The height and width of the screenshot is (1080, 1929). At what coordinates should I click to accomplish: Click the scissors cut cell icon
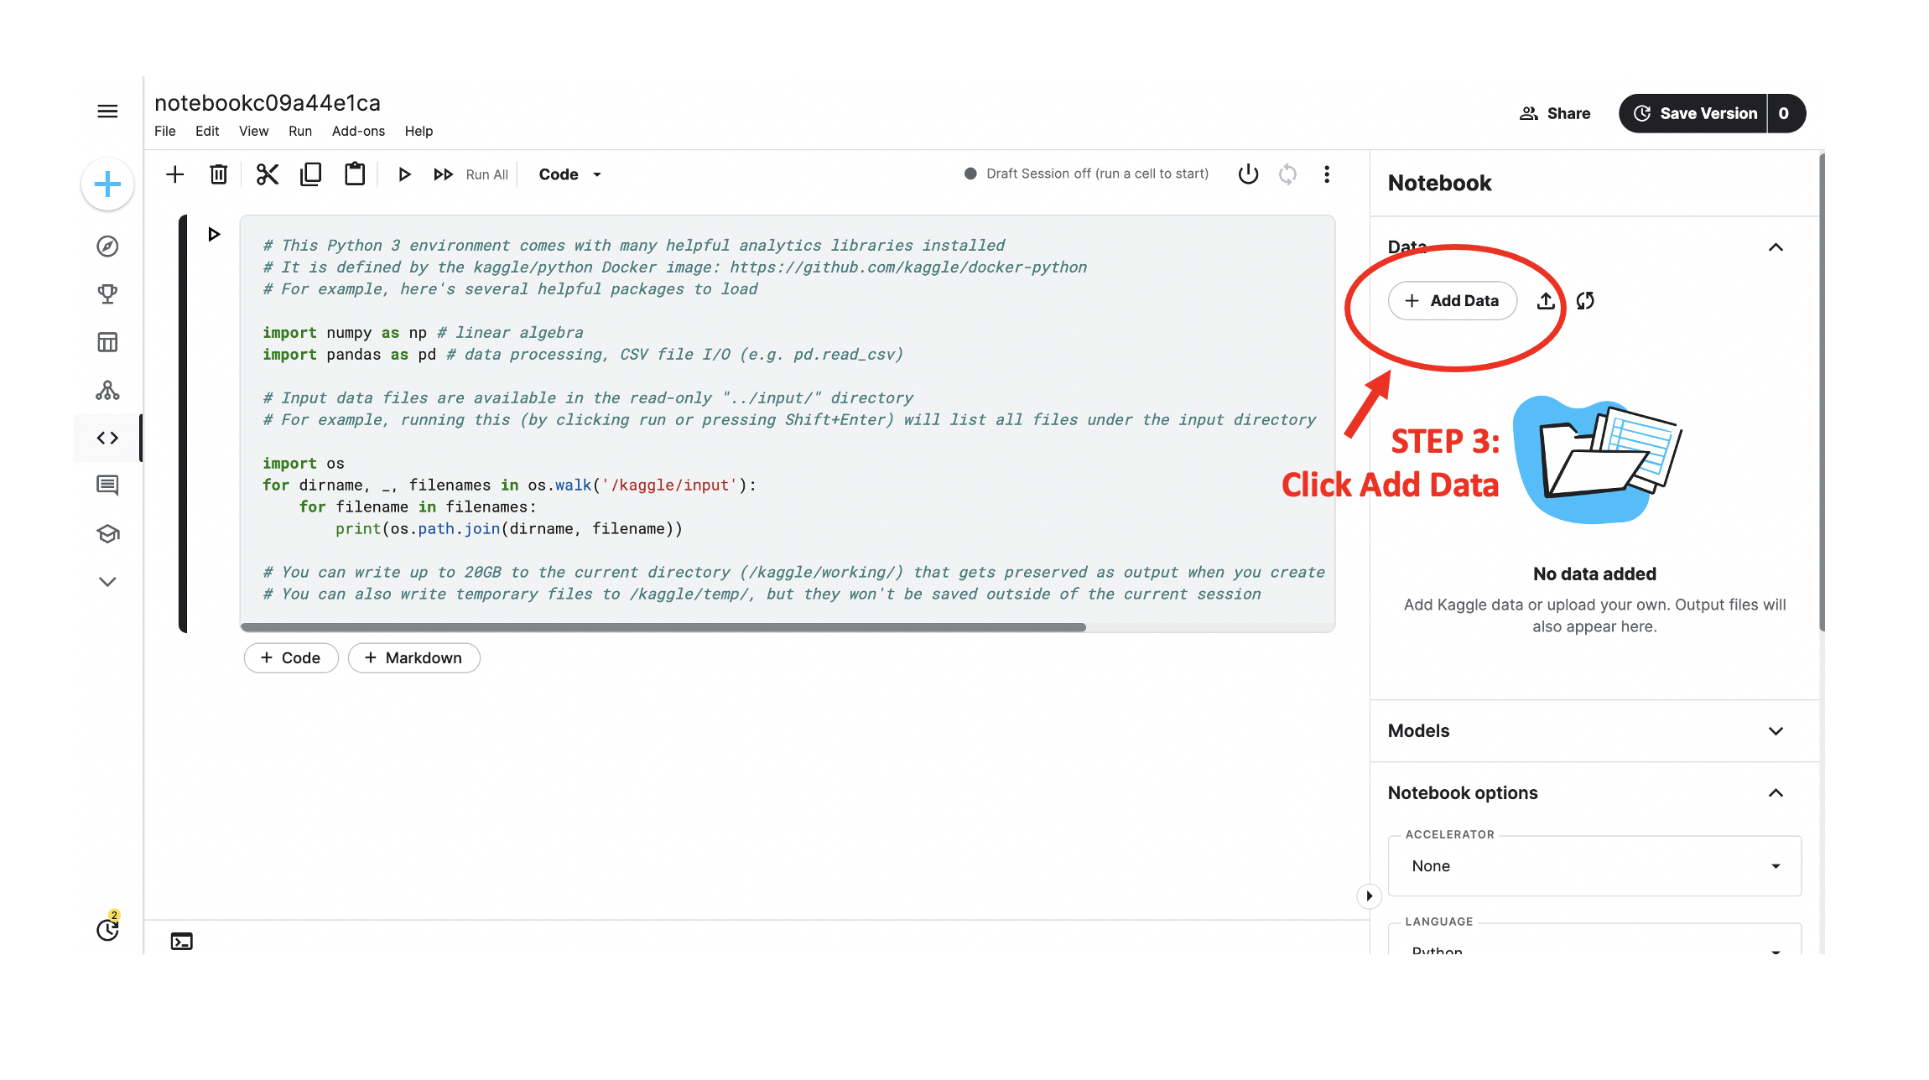click(x=267, y=174)
